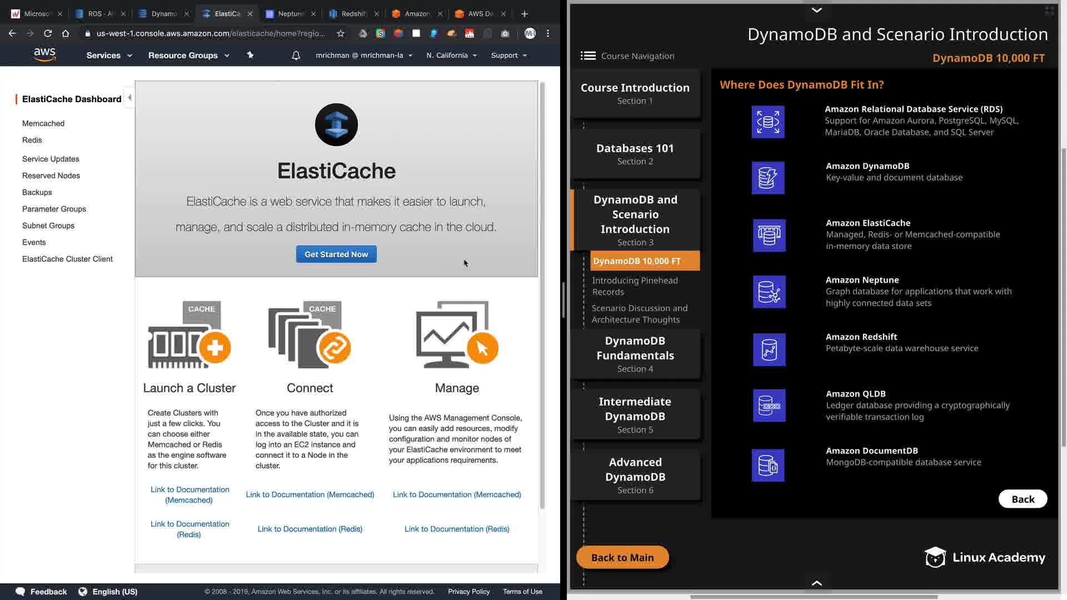The image size is (1067, 600).
Task: Open the N. California region dropdown
Action: tap(451, 56)
